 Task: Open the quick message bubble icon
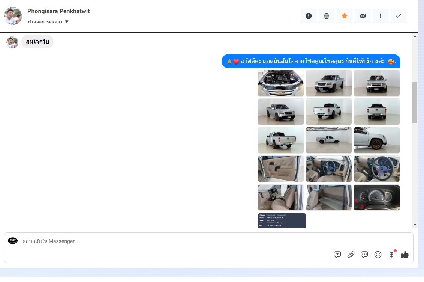click(364, 255)
